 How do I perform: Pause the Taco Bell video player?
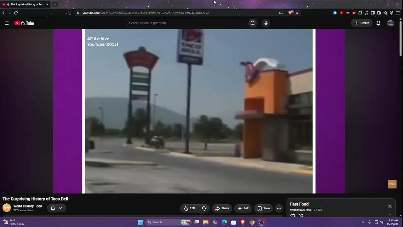click(x=199, y=111)
